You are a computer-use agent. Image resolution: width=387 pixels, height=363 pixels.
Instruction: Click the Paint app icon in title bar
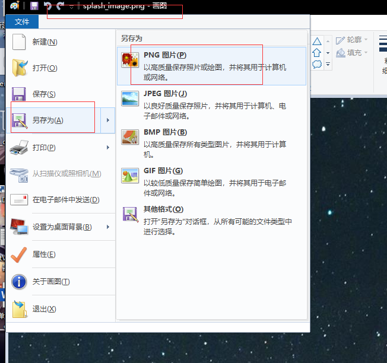click(x=15, y=5)
